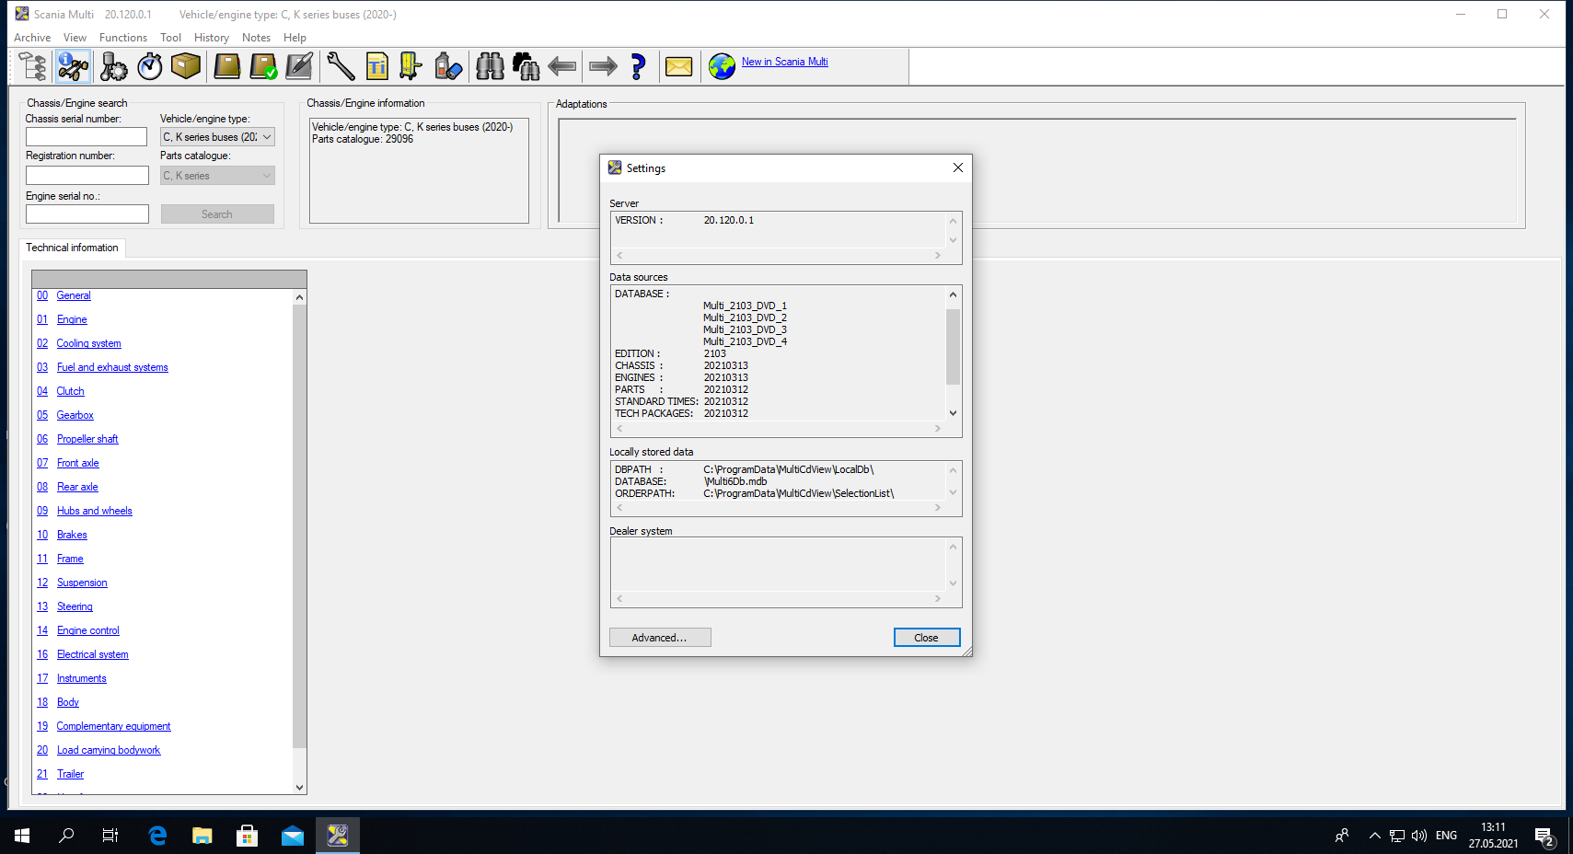Click Multi_2103_DVD_1 in Data sources
The width and height of the screenshot is (1573, 854).
[x=745, y=306]
